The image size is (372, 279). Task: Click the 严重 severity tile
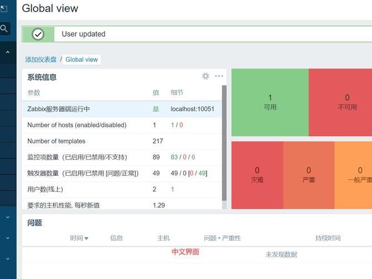[x=309, y=175]
